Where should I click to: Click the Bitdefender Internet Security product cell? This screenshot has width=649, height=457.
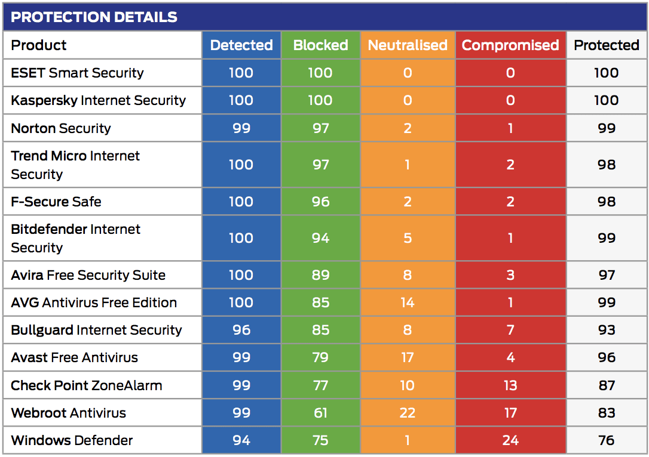75,238
